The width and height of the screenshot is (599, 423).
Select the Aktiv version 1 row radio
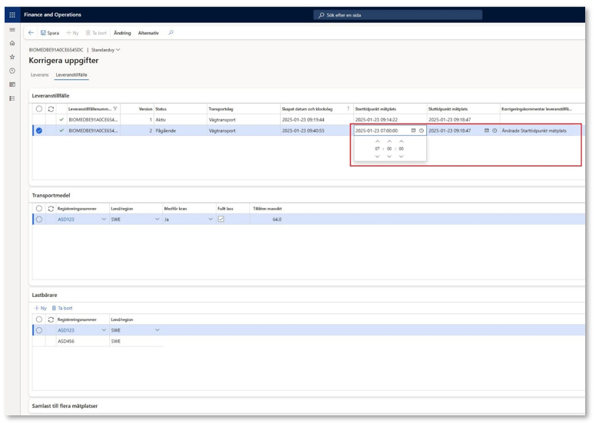click(39, 120)
